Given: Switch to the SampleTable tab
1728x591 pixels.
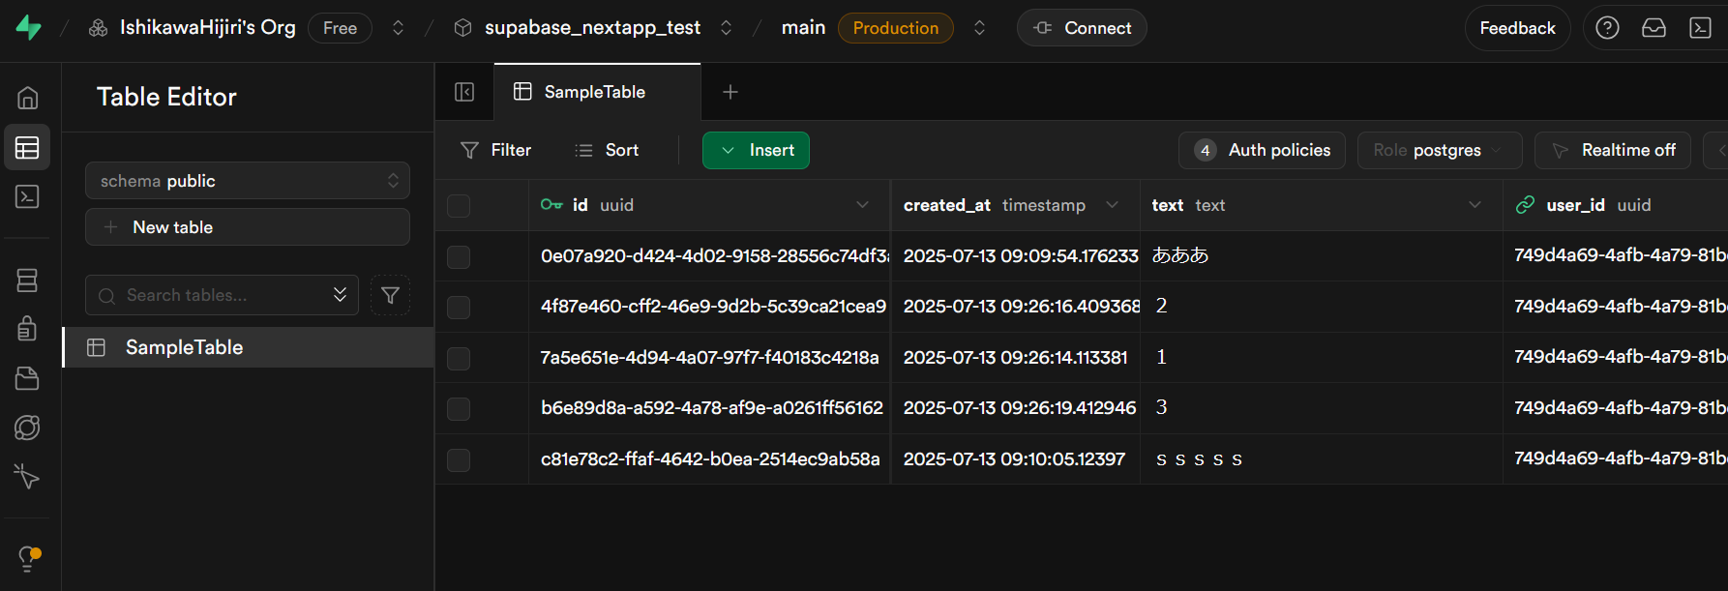Looking at the screenshot, I should [x=594, y=92].
